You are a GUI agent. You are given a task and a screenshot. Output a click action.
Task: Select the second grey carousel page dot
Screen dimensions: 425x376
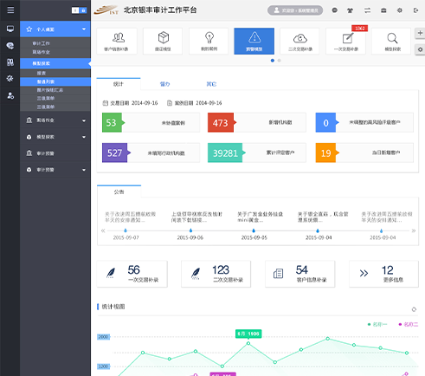(x=279, y=61)
